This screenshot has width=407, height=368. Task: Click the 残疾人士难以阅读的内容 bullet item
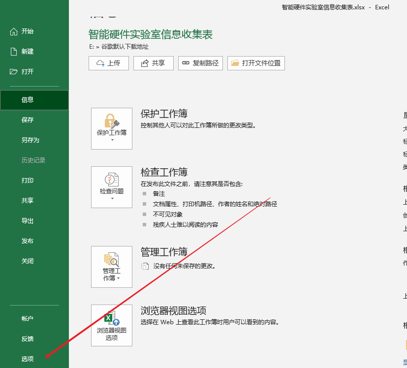[x=186, y=225]
